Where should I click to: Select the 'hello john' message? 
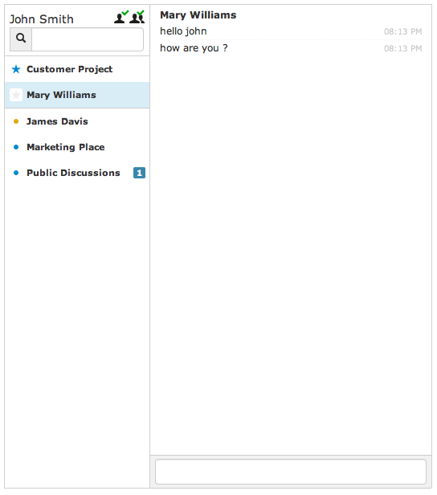(x=183, y=31)
